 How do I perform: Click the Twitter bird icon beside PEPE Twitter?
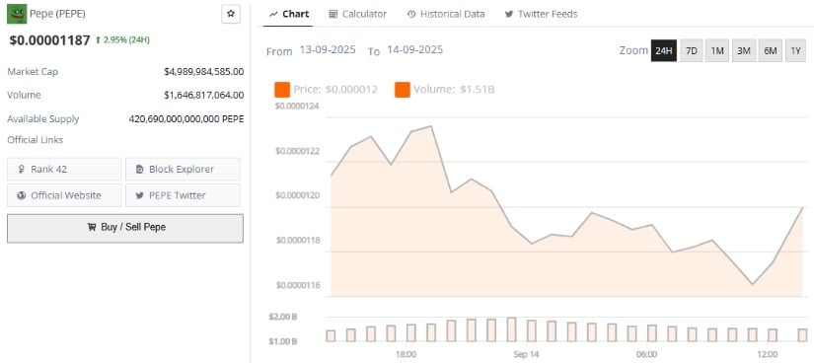(140, 195)
